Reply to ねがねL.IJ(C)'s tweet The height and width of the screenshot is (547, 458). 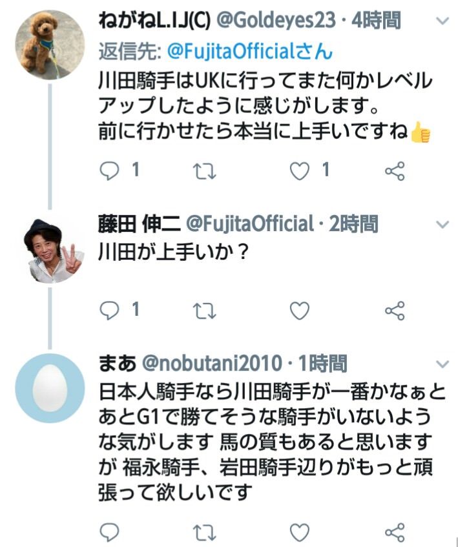(110, 170)
